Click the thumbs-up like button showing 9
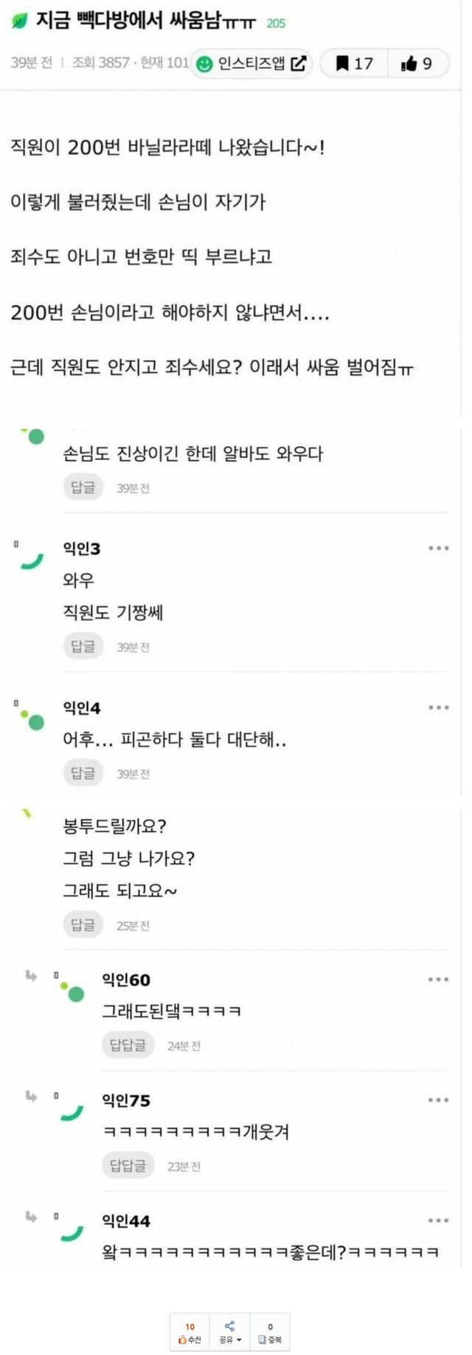 (417, 64)
